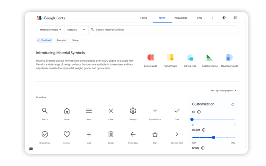Open the Settings gear icon tile
266x166 pixels.
pos(133,113)
